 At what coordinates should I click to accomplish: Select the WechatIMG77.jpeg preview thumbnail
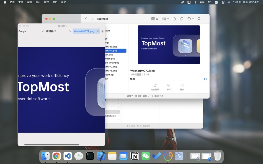169,44
